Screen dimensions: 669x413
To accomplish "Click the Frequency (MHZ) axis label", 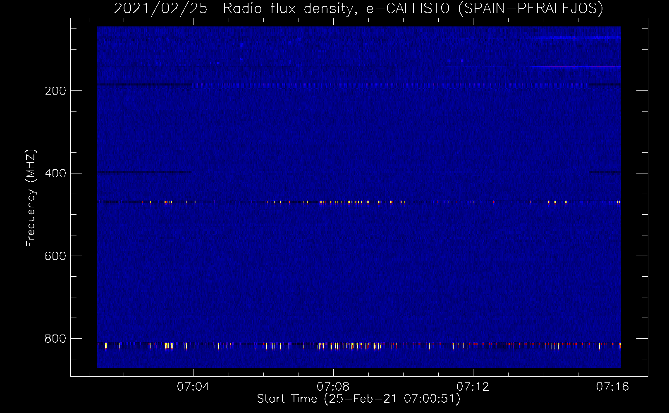I will (31, 198).
